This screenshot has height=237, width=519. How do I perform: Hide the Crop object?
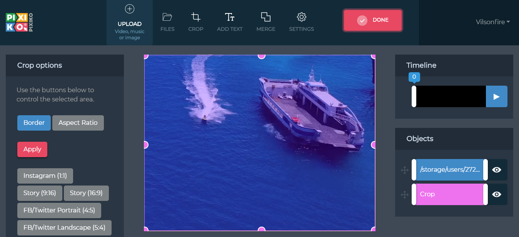[497, 194]
